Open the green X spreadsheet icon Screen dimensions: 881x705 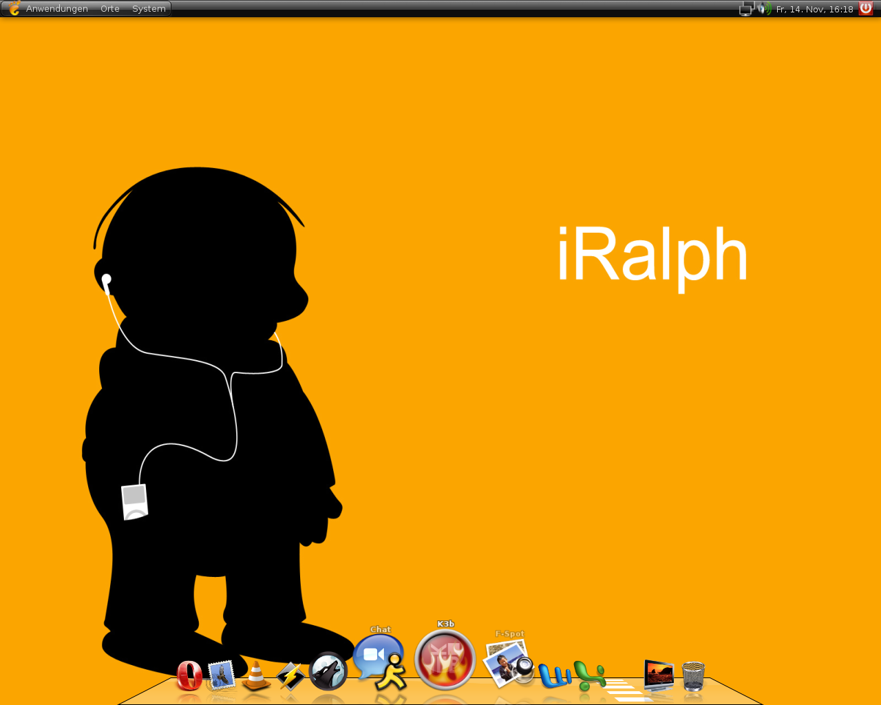click(590, 676)
